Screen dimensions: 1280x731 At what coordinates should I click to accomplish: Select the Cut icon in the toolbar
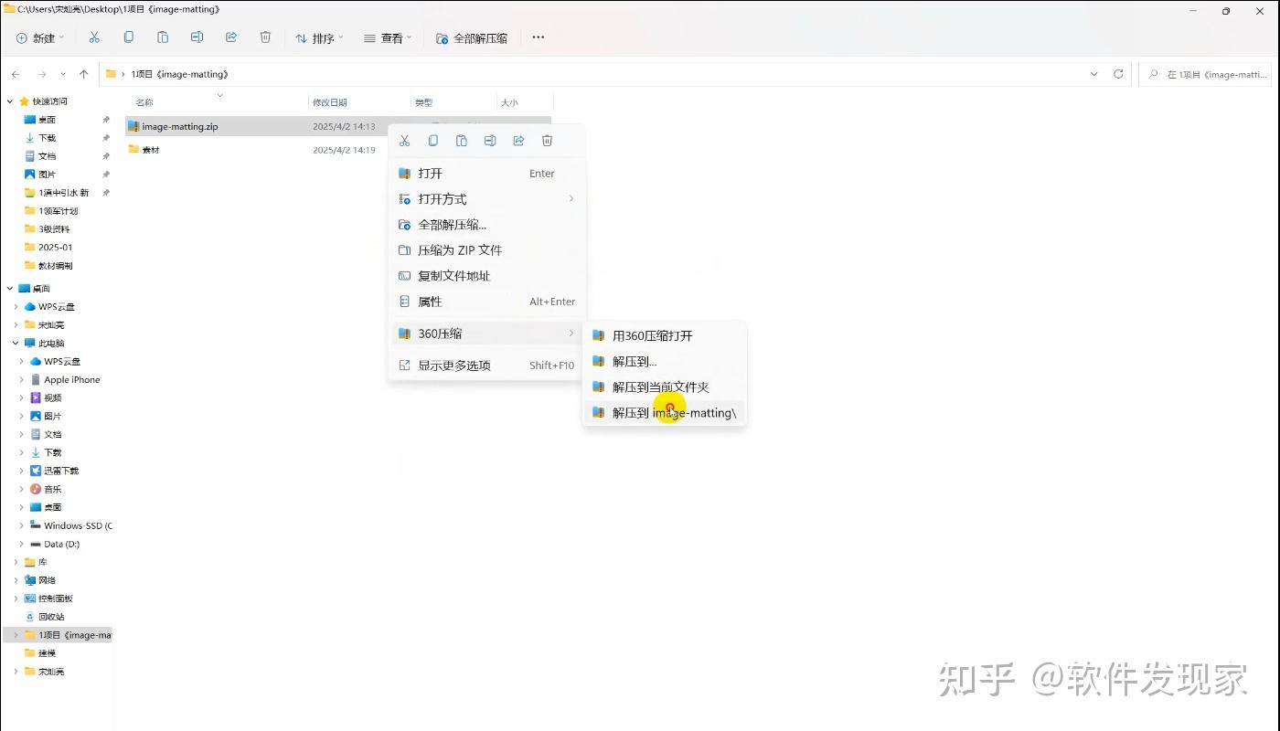click(x=94, y=37)
